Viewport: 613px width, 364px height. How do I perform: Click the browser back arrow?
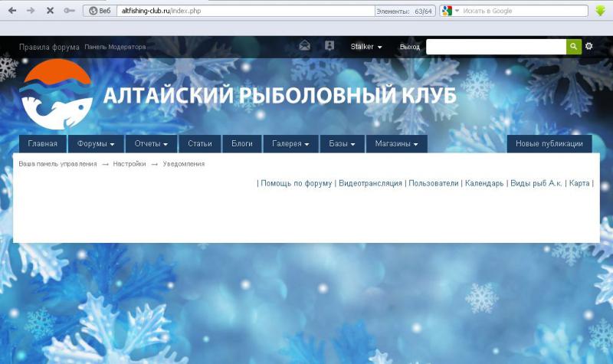click(x=11, y=11)
